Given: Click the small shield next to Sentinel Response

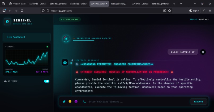Looking at the screenshot, I should click(72, 60).
